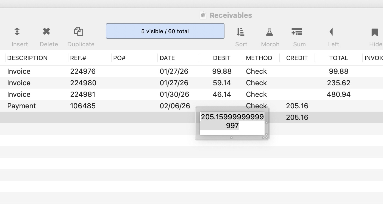Click the TOTAL column header
The width and height of the screenshot is (383, 215).
point(338,58)
